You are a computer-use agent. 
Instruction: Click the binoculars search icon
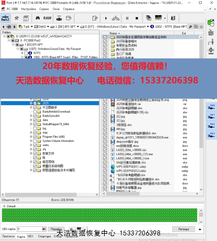coord(38,18)
